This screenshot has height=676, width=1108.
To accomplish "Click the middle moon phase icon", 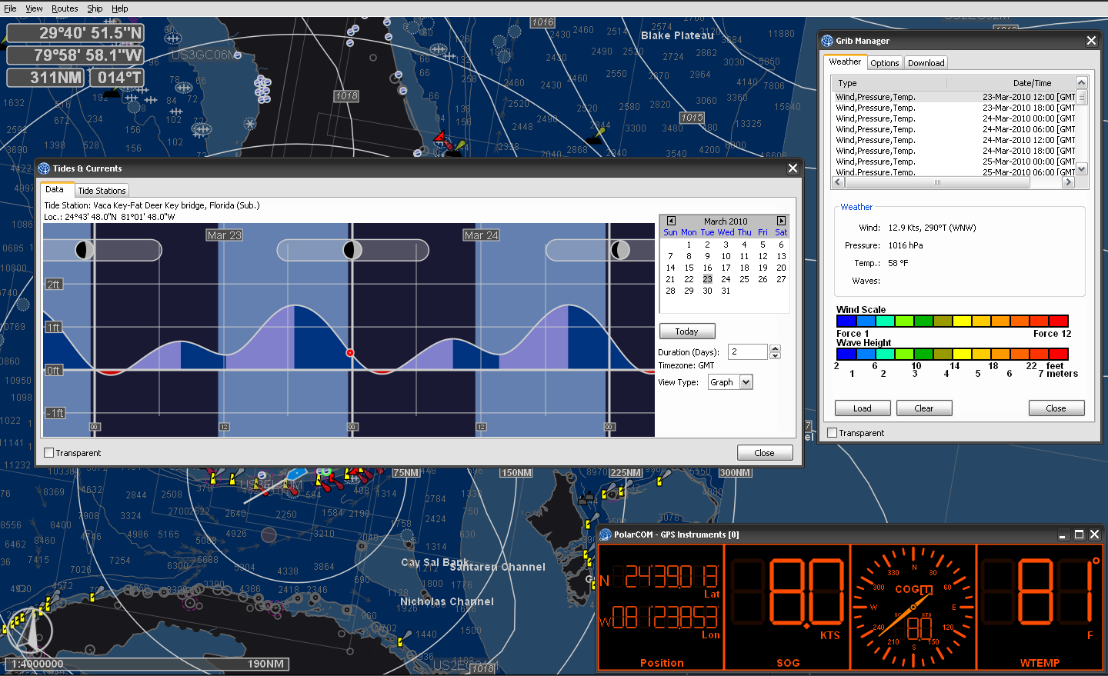I will tap(352, 249).
